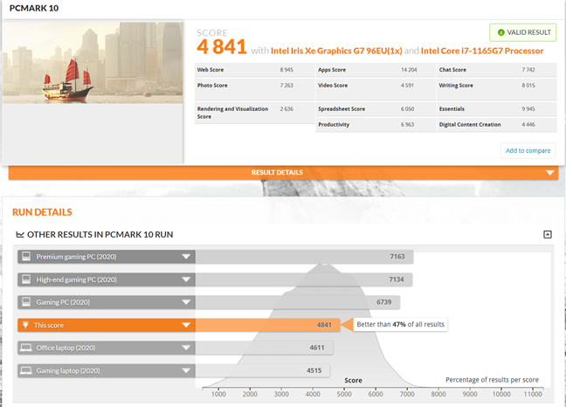The image size is (566, 407).
Task: Click the Gaming laptop 4515 score bar
Action: [262, 370]
